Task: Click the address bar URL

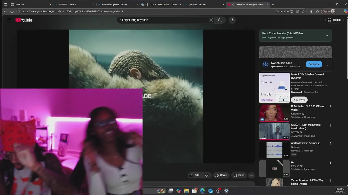Action: click(x=73, y=11)
